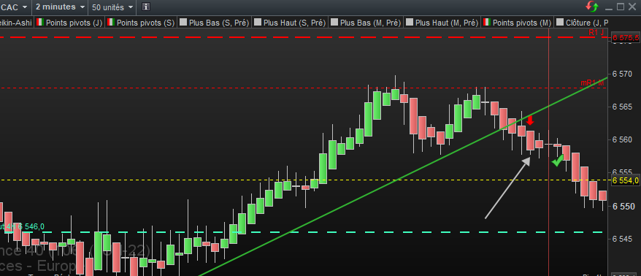Click the Points pivots (J) color icon
The width and height of the screenshot is (641, 276).
(x=40, y=23)
